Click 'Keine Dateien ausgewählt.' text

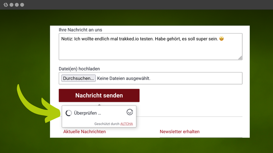(x=124, y=78)
